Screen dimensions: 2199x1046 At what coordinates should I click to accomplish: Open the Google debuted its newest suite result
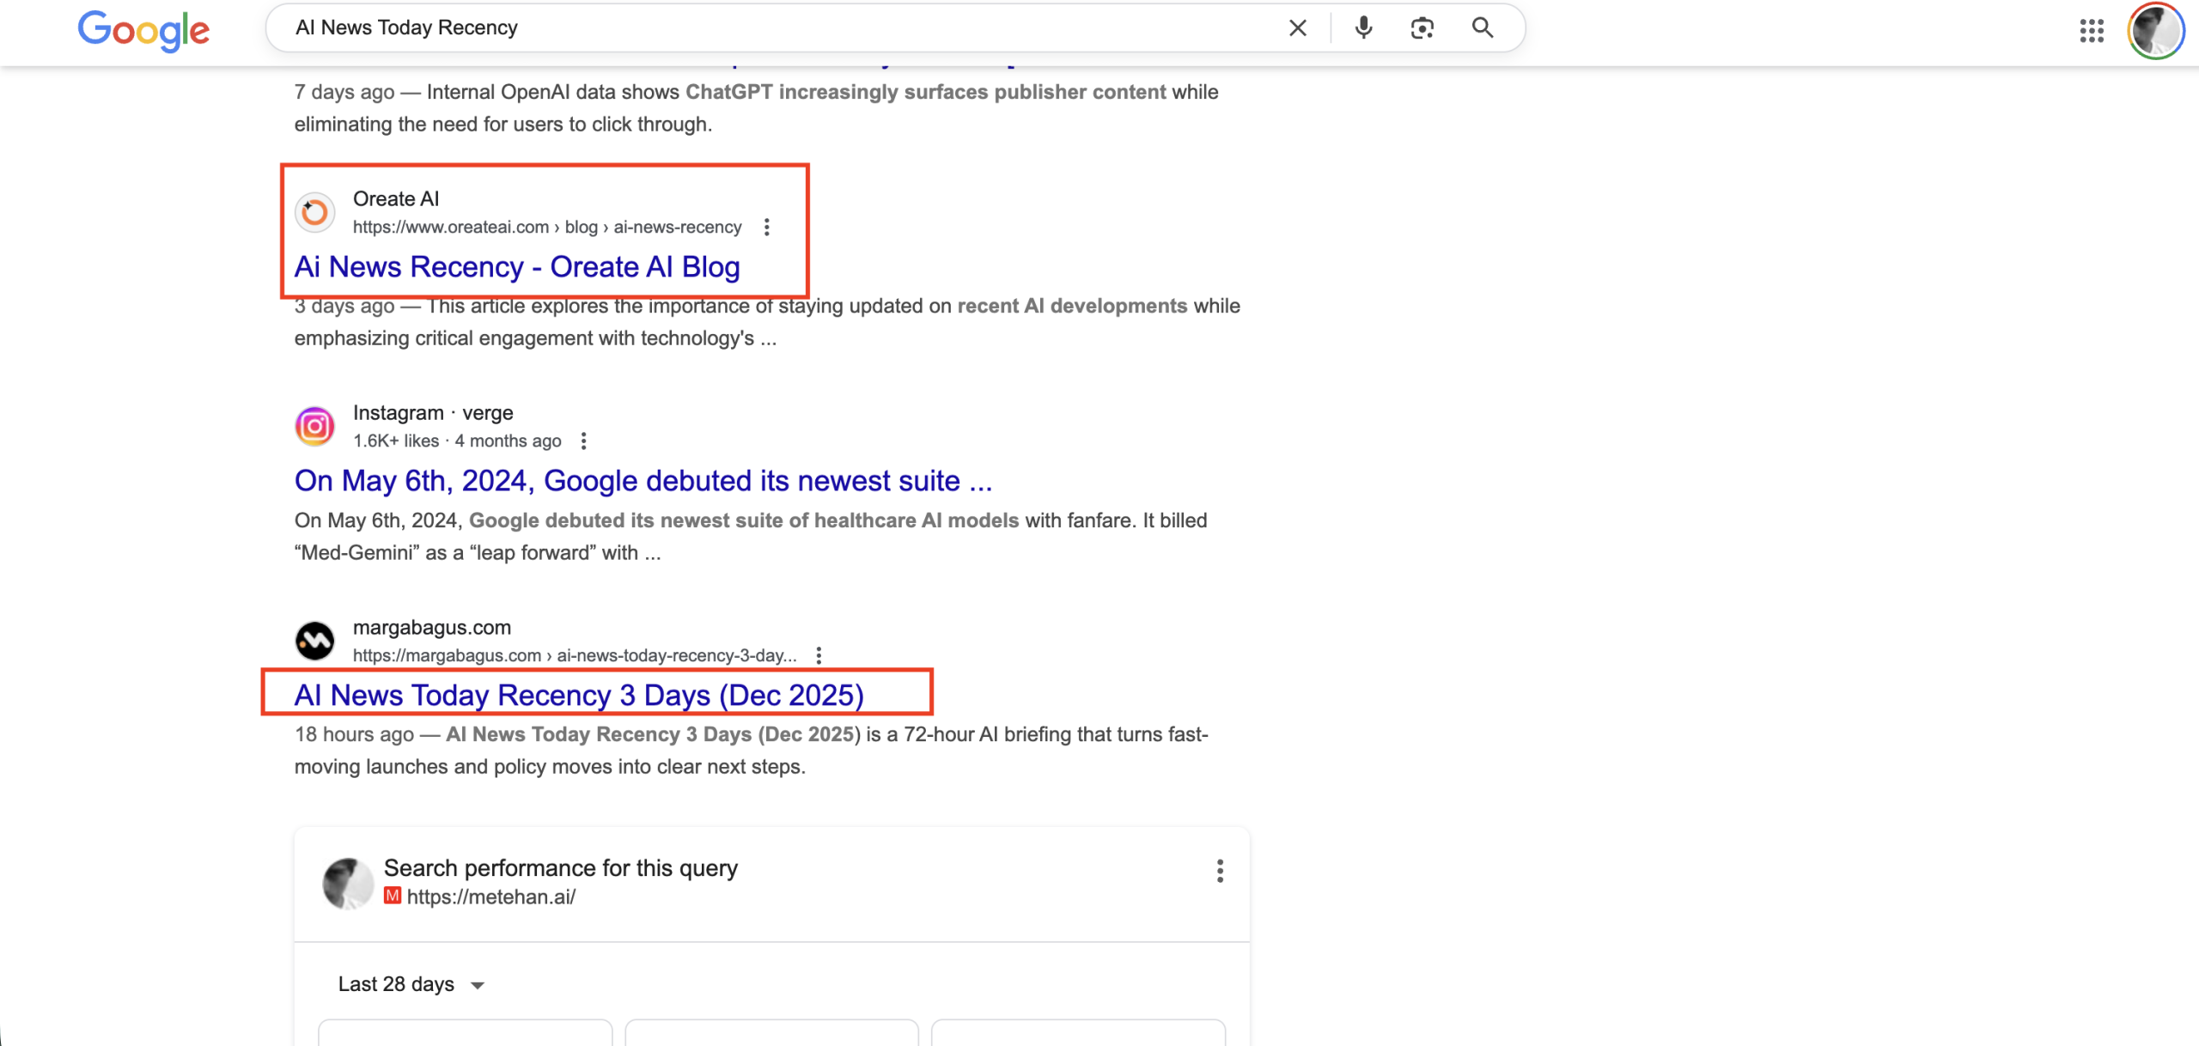[x=643, y=481]
